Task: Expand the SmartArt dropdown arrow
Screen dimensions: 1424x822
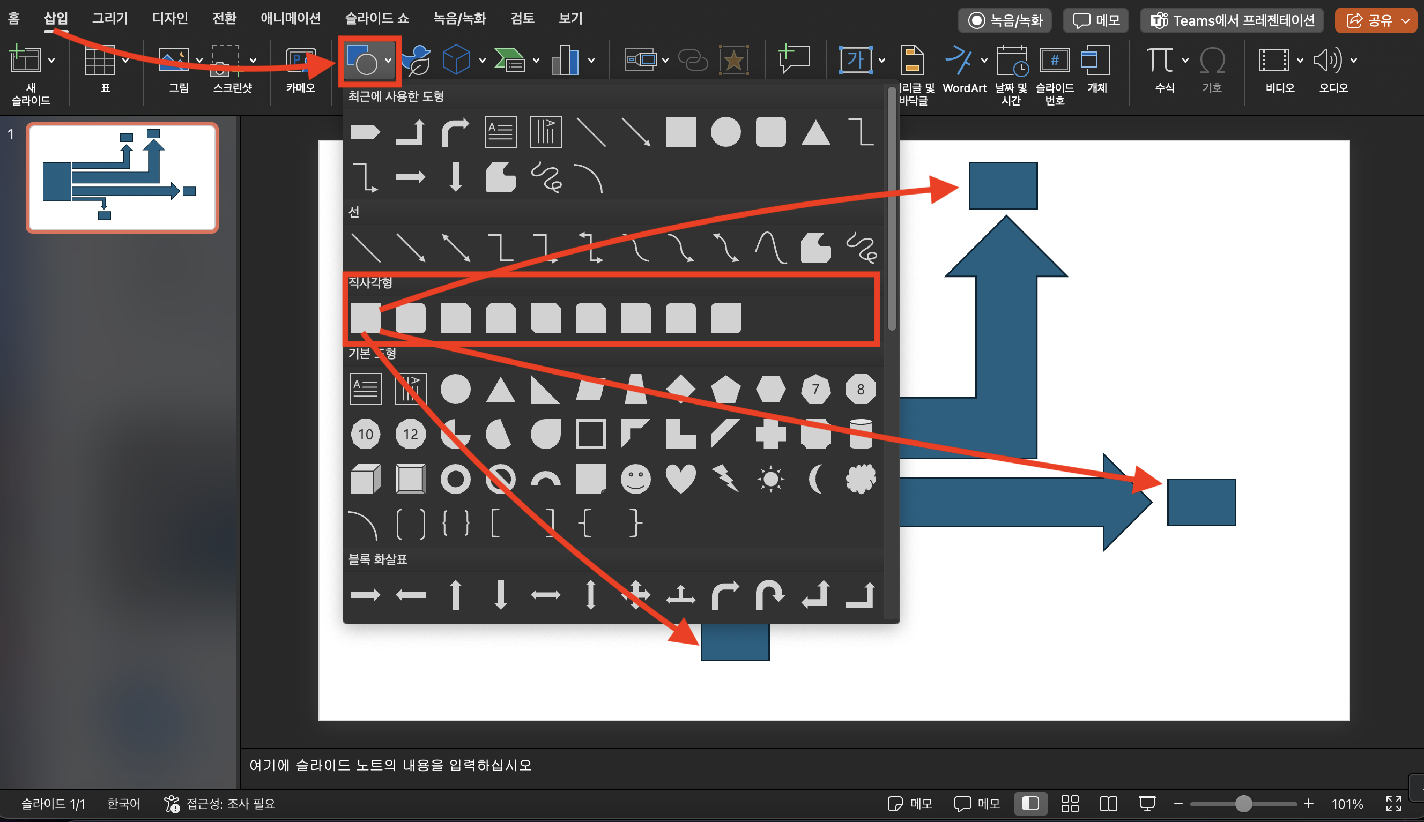Action: coord(536,61)
